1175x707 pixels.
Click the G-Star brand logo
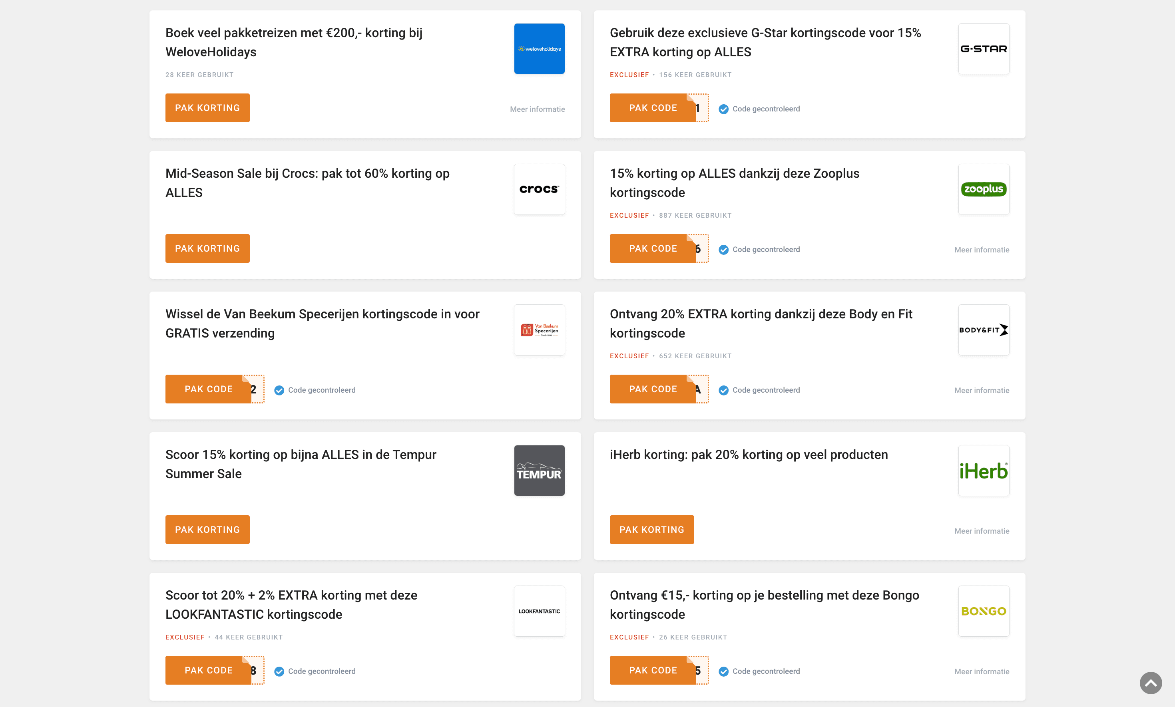[x=984, y=48]
